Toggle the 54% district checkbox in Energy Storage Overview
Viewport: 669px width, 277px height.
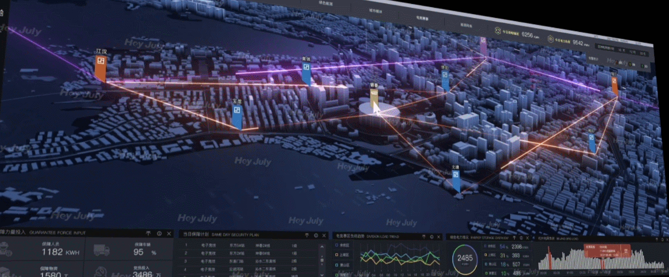point(485,246)
